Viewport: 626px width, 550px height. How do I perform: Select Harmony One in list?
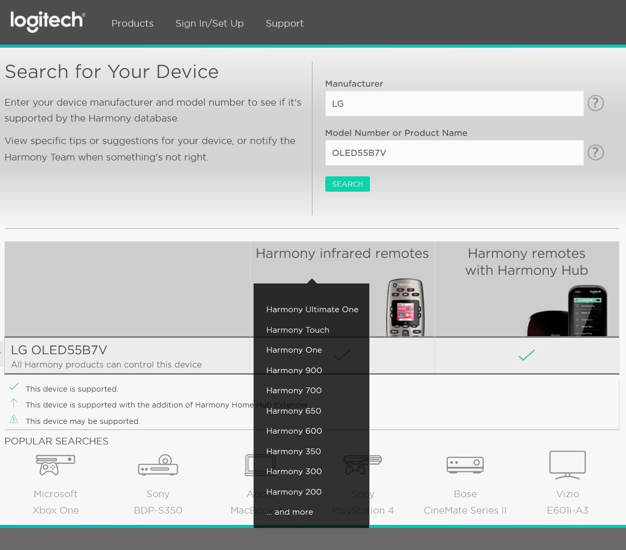[x=294, y=350]
